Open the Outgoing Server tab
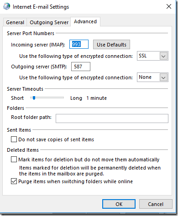The height and width of the screenshot is (216, 178). 49,22
